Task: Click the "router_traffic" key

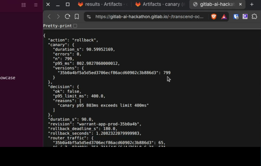Action: click(x=68, y=138)
